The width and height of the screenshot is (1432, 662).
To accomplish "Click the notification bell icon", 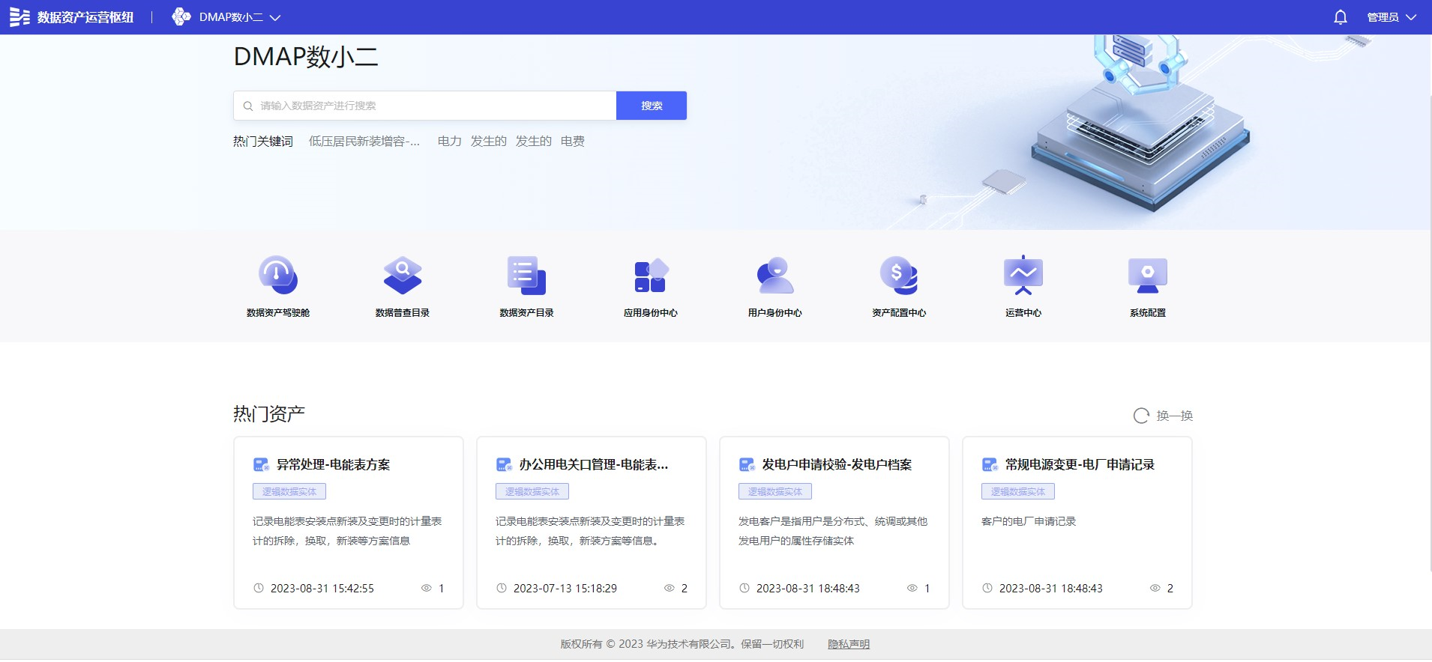I will tap(1341, 17).
